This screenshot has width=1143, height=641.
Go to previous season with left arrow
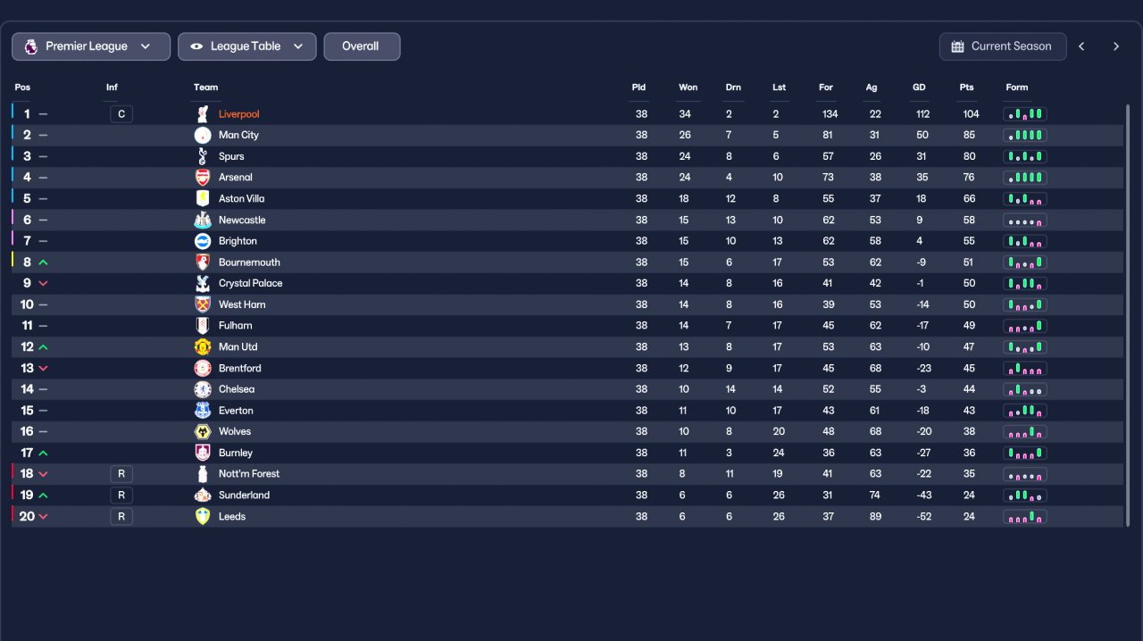point(1081,46)
